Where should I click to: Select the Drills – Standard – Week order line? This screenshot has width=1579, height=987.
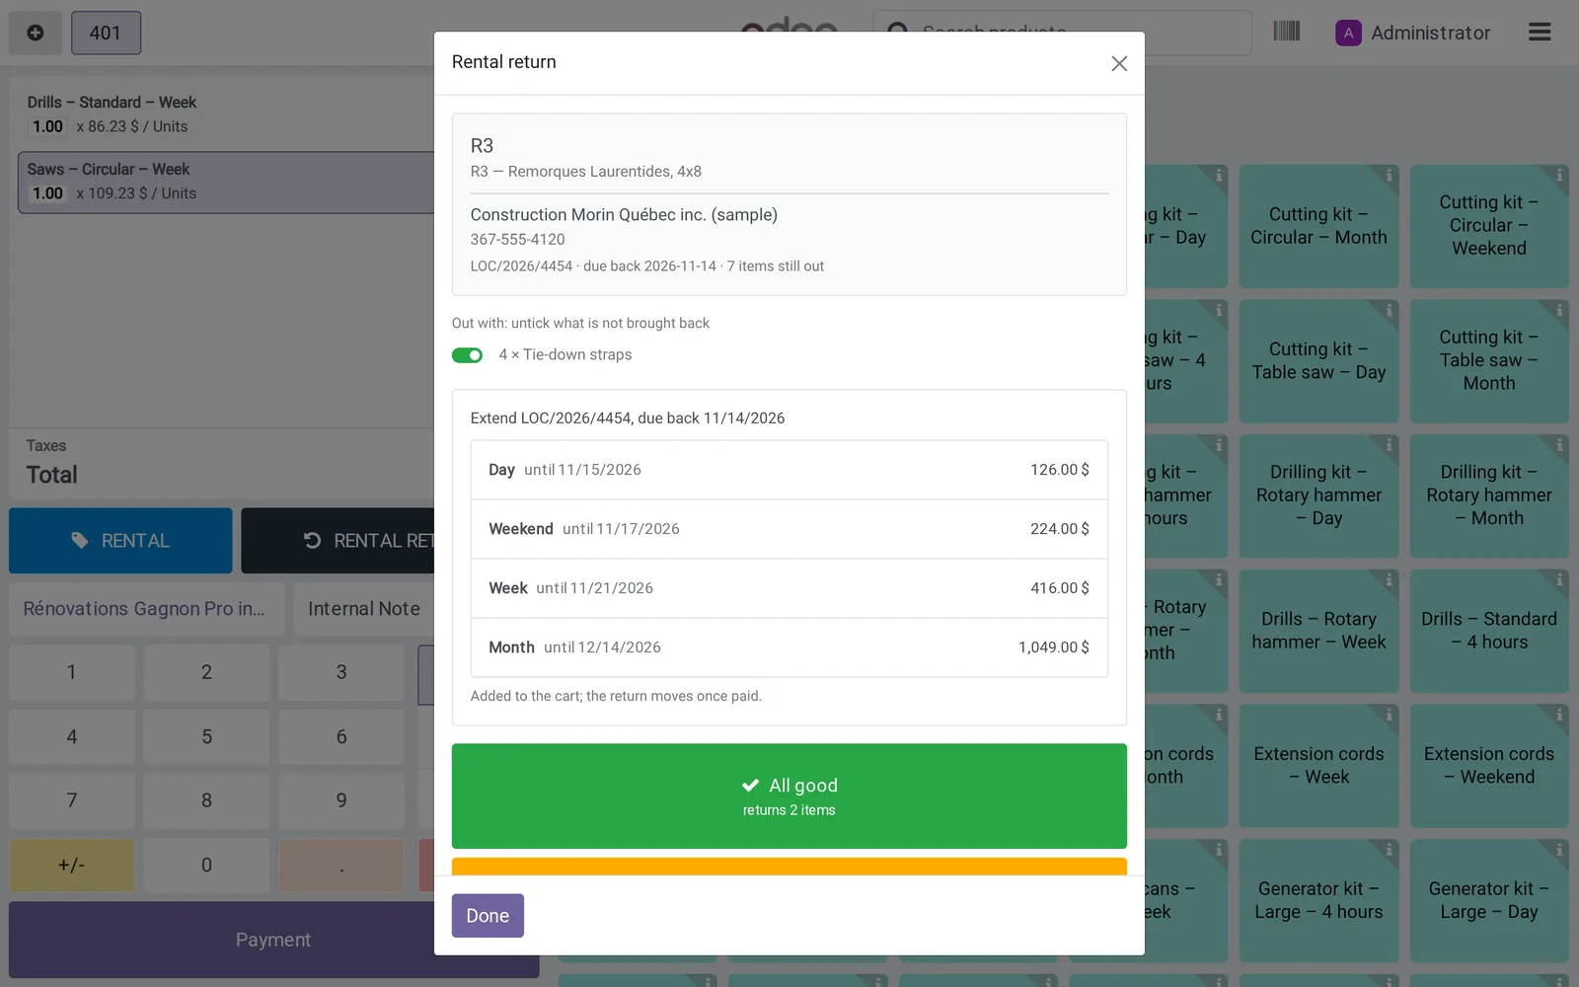(x=226, y=114)
